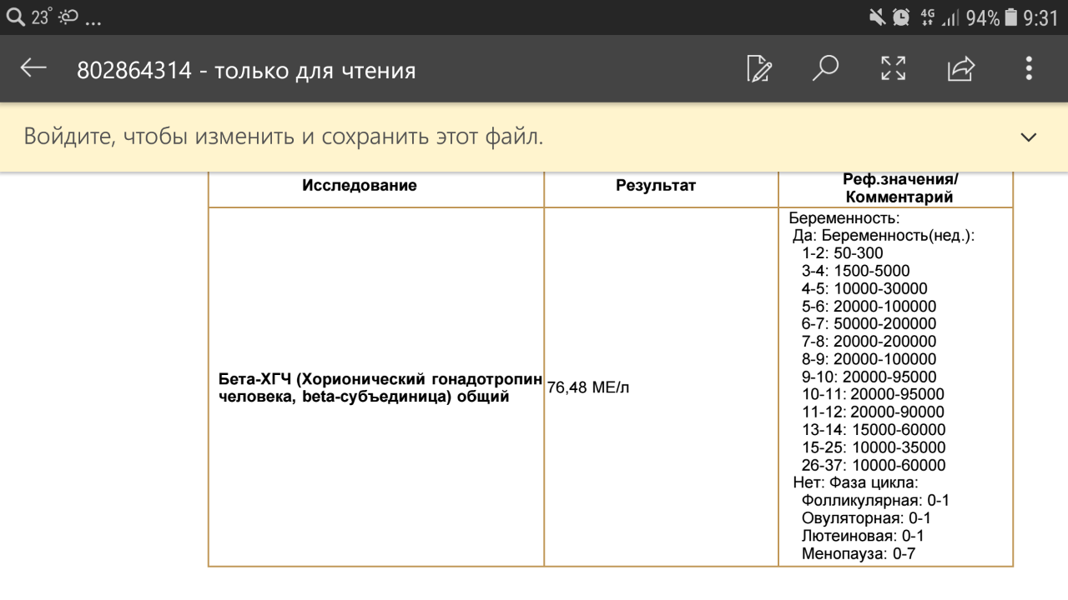Tap the muted sound status icon
Image resolution: width=1068 pixels, height=600 pixels.
pyautogui.click(x=876, y=17)
